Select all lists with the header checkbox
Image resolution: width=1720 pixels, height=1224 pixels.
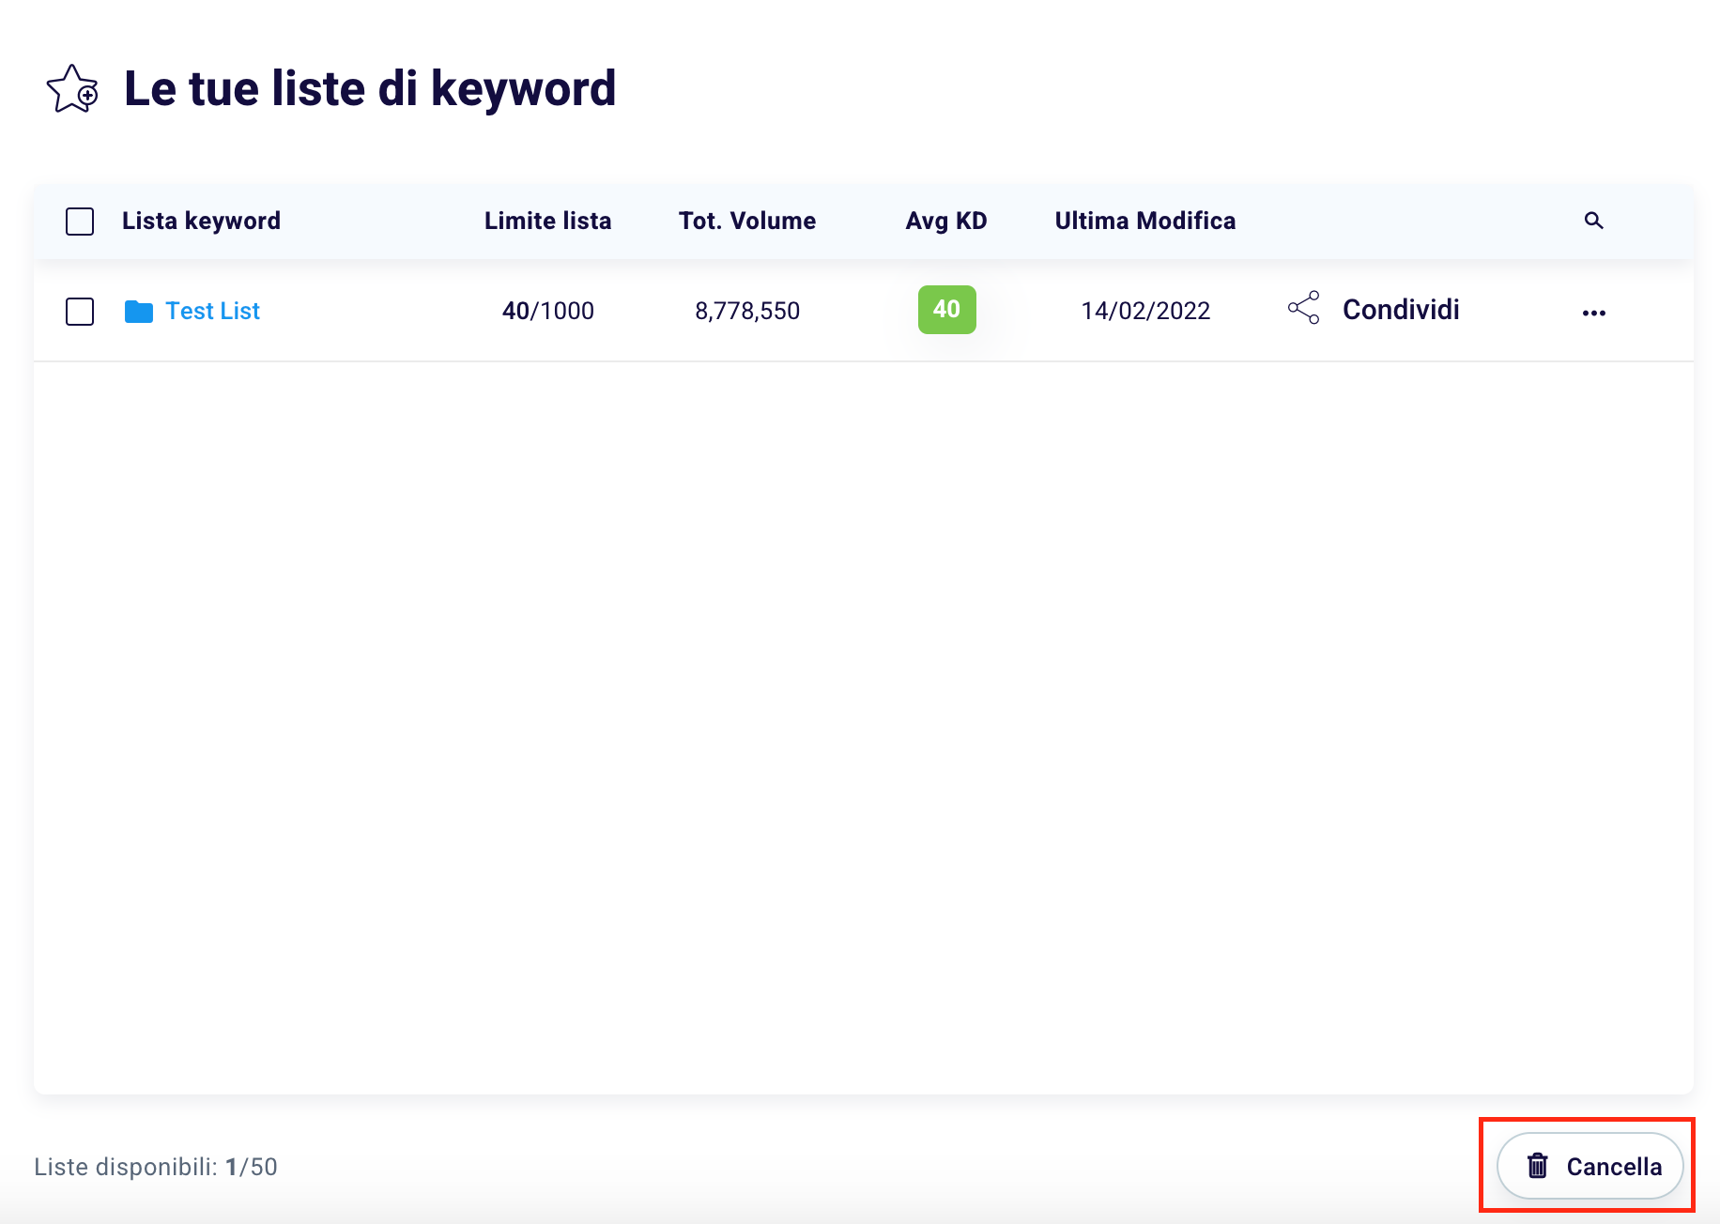point(80,222)
